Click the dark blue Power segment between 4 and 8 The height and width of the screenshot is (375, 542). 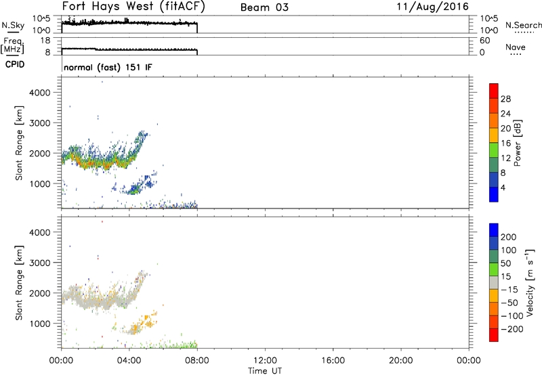[x=494, y=179]
